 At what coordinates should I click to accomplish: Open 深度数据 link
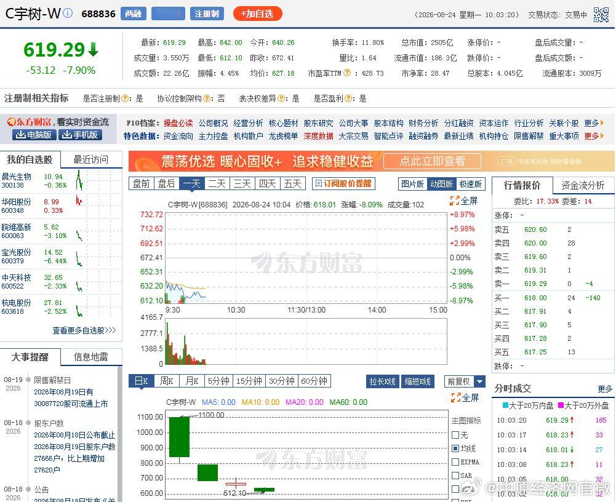[318, 136]
